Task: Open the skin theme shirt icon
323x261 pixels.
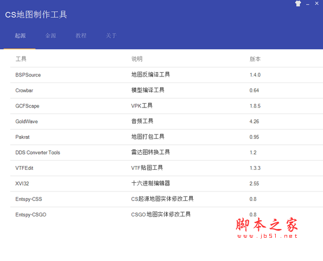Action: [x=298, y=3]
